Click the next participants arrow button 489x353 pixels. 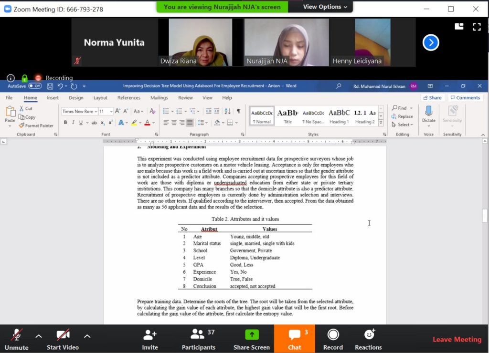tap(430, 42)
